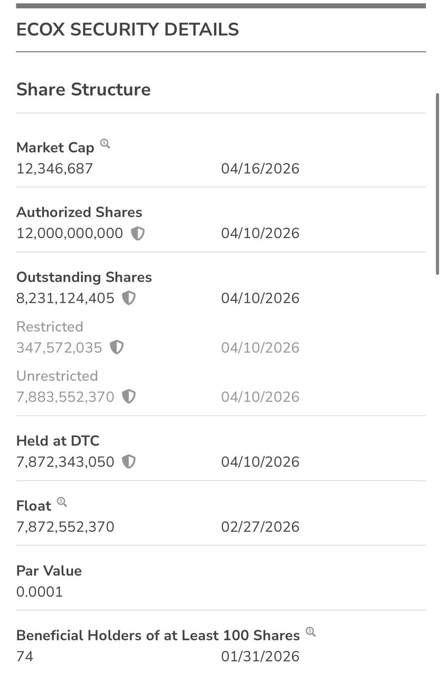The height and width of the screenshot is (674, 442).
Task: Click the Par Value amount 0.0001
Action: [40, 592]
